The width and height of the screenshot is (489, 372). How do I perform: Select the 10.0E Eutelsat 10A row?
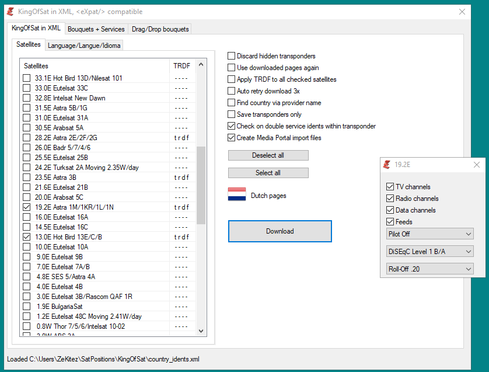pos(108,247)
